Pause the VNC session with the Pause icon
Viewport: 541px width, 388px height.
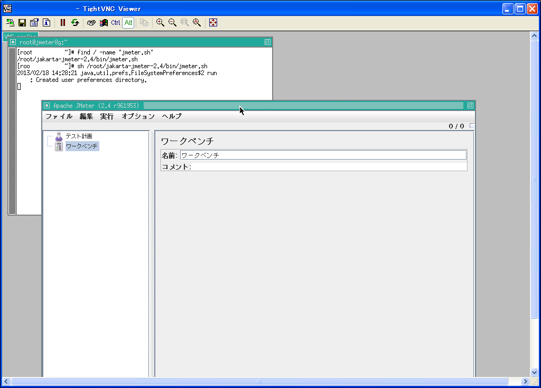pos(63,23)
